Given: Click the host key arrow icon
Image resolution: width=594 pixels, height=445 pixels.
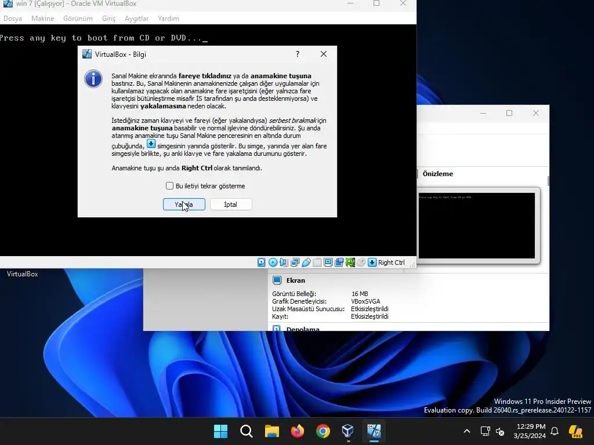Looking at the screenshot, I should click(x=372, y=262).
